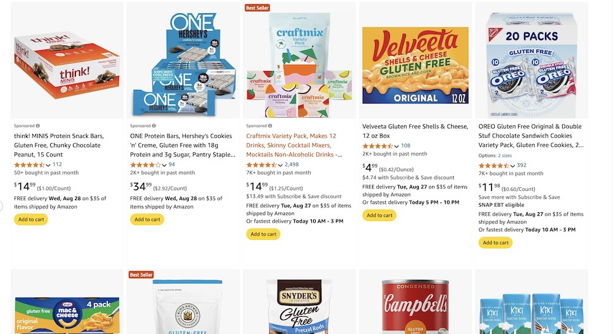Image resolution: width=613 pixels, height=334 pixels.
Task: Expand rating dropdown arrow for Craftmix Variety Pack
Action: pos(281,165)
